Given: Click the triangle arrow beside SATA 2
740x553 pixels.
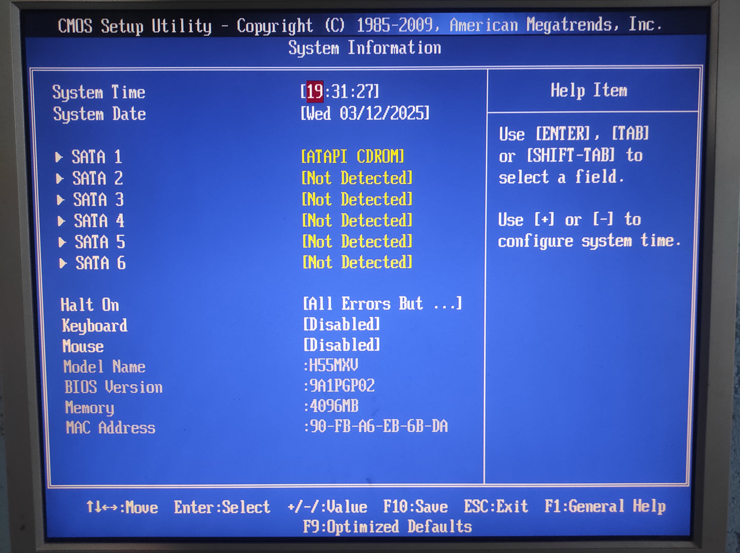Looking at the screenshot, I should point(60,179).
